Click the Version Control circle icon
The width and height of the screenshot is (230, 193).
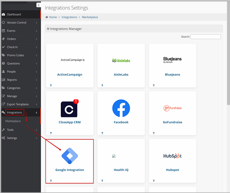[3, 22]
